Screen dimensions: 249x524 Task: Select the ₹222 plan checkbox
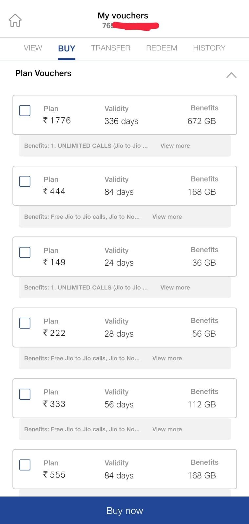click(x=25, y=323)
